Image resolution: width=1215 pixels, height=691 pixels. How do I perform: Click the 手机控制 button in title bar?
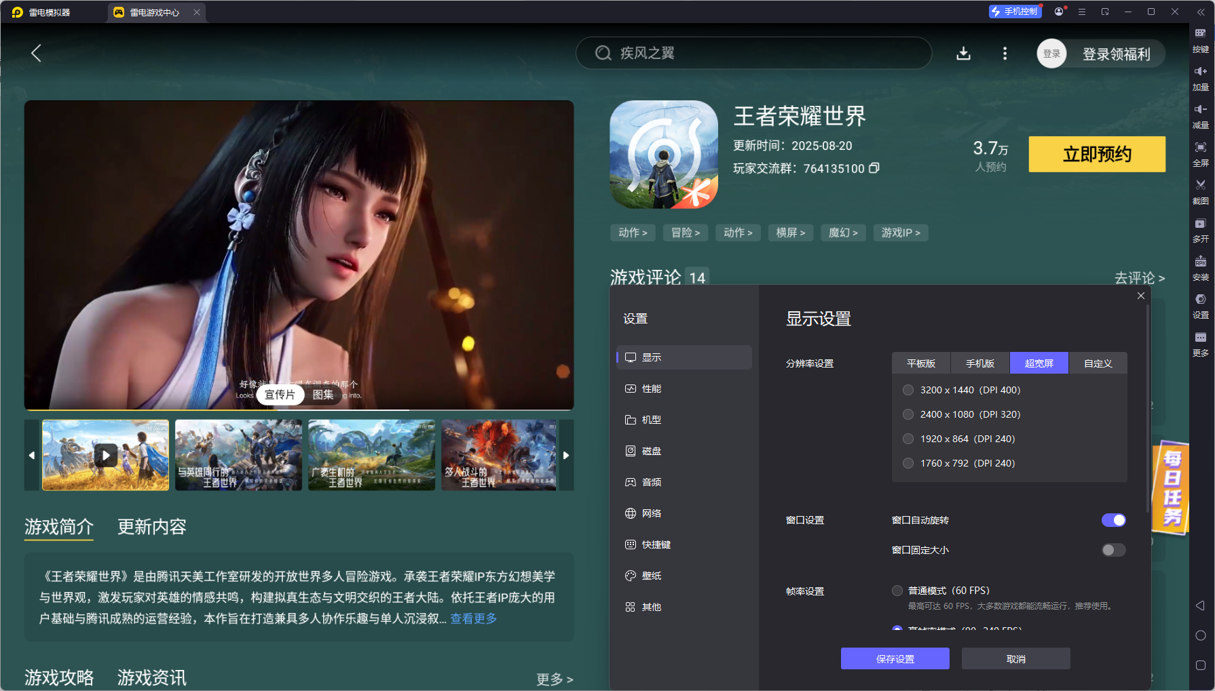tap(1015, 12)
